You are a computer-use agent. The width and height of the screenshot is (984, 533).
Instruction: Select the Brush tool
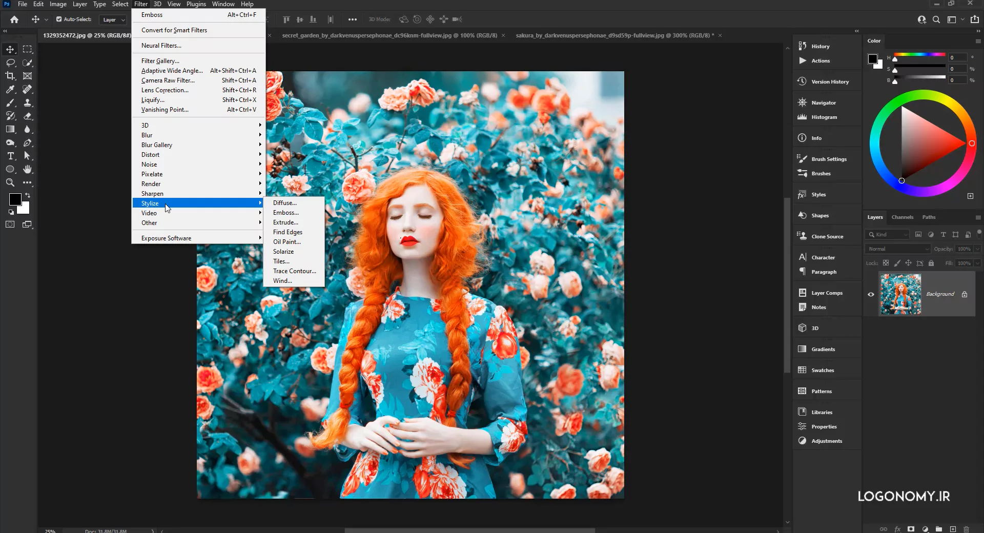pyautogui.click(x=10, y=102)
